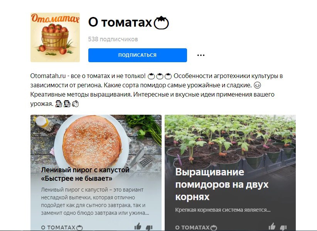Dislike the tomato growing article with thumbs-down

click(283, 228)
